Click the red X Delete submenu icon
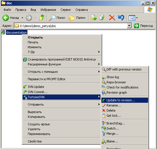157x149 pixels. tap(104, 110)
